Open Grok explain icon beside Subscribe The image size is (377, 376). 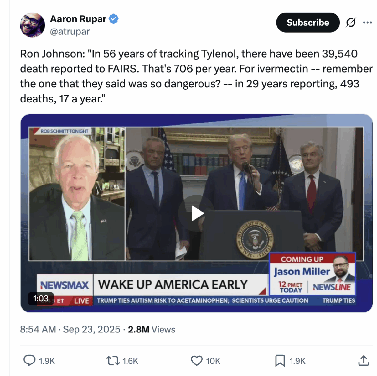[351, 23]
